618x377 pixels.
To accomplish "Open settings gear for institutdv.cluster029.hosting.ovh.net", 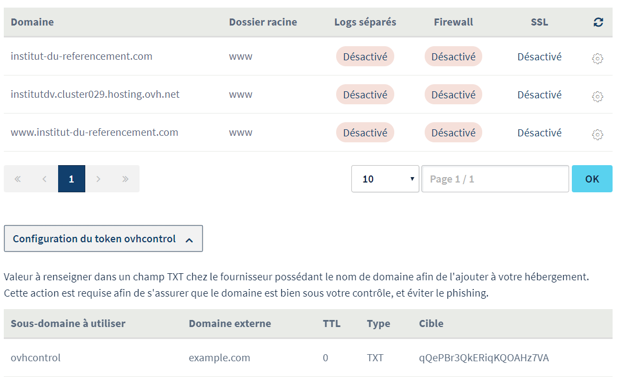I will [x=597, y=97].
